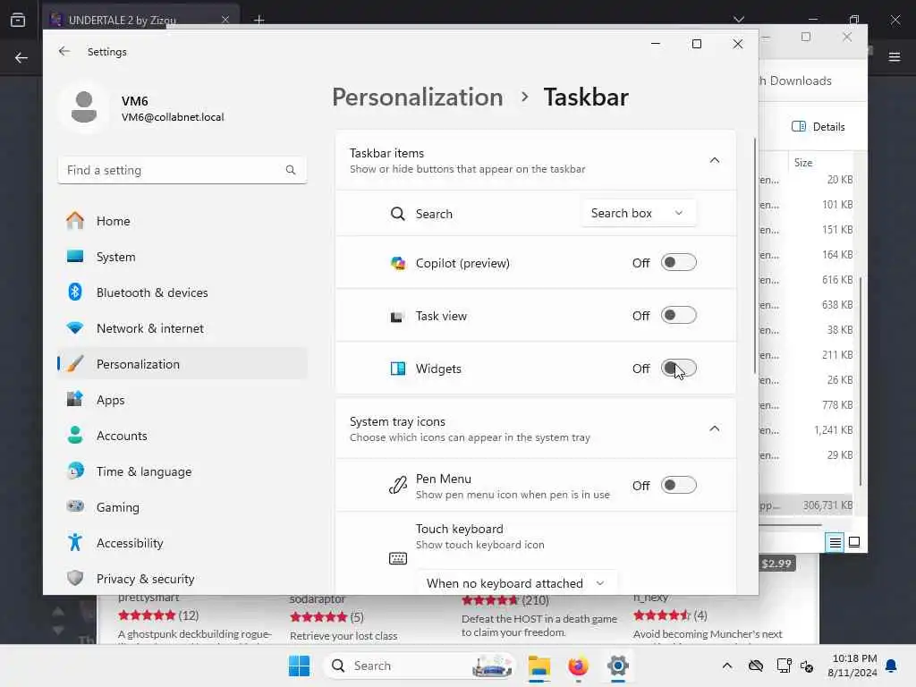916x687 pixels.
Task: Click the OneDrive cloud tray icon
Action: [x=755, y=666]
